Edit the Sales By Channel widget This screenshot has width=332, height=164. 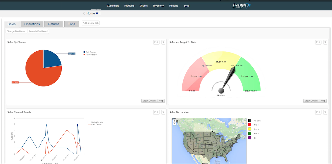156,42
